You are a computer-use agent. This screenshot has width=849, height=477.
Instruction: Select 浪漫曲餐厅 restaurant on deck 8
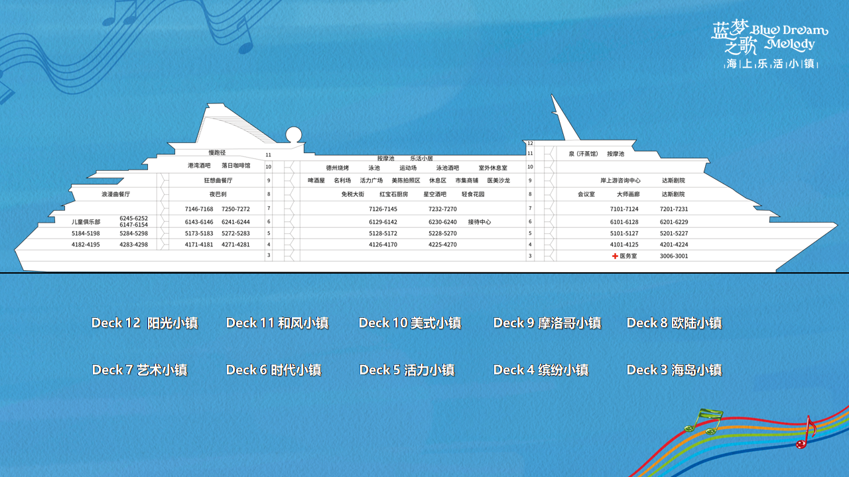116,194
